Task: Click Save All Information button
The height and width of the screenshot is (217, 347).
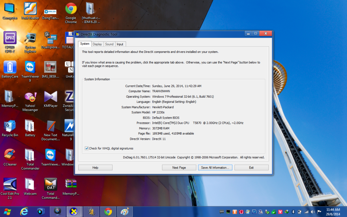Action: 215,167
